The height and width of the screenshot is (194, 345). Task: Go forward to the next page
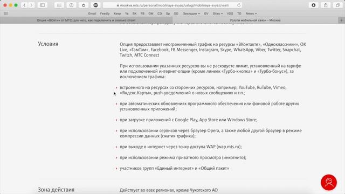coord(31,5)
